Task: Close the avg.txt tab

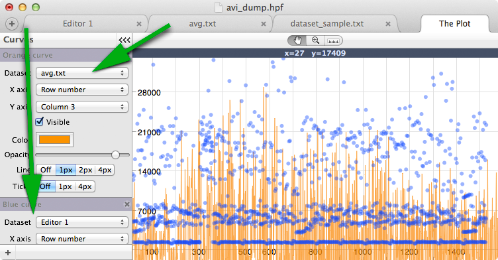Action: coord(264,24)
